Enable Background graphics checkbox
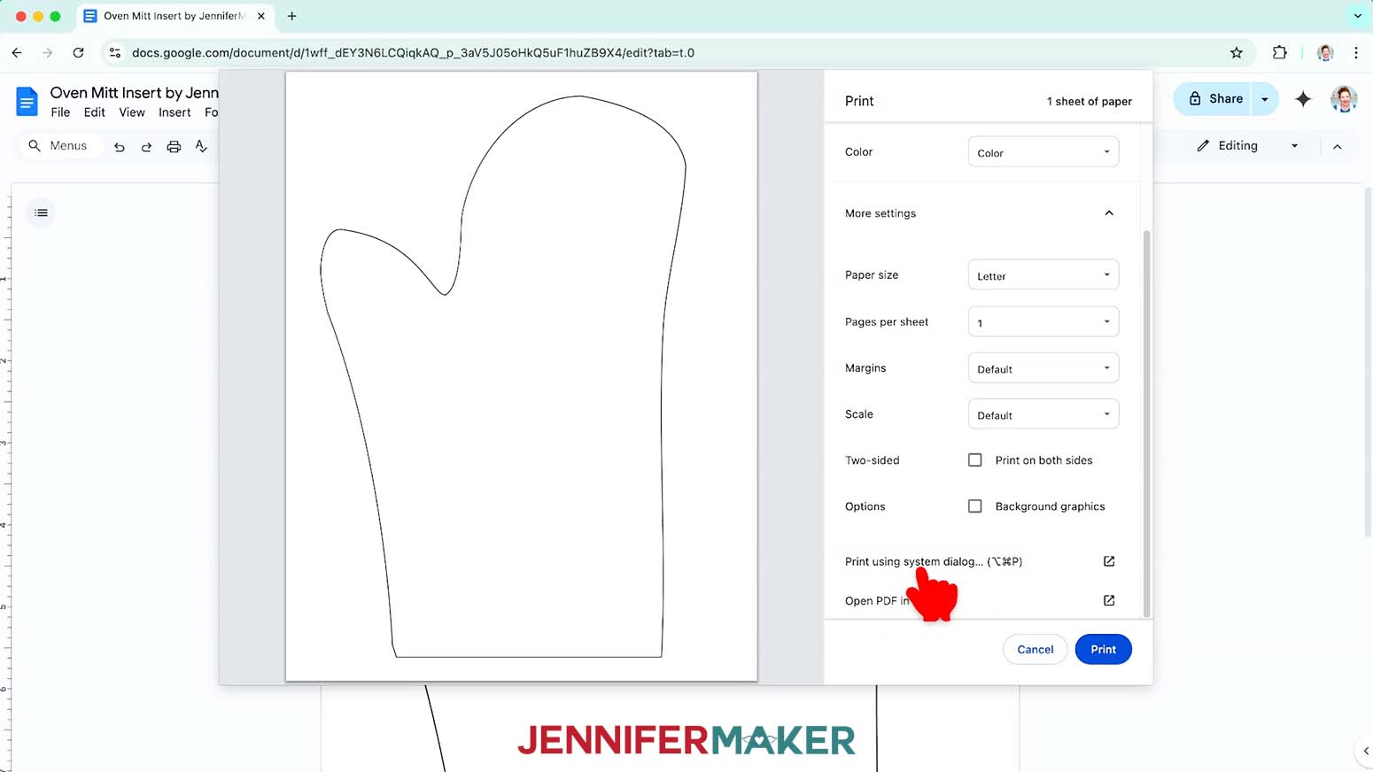 (x=975, y=506)
